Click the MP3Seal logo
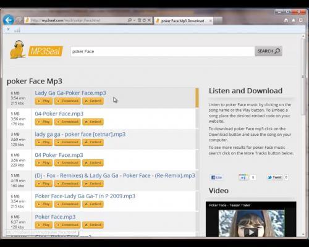This screenshot has height=247, width=309. tap(36, 49)
